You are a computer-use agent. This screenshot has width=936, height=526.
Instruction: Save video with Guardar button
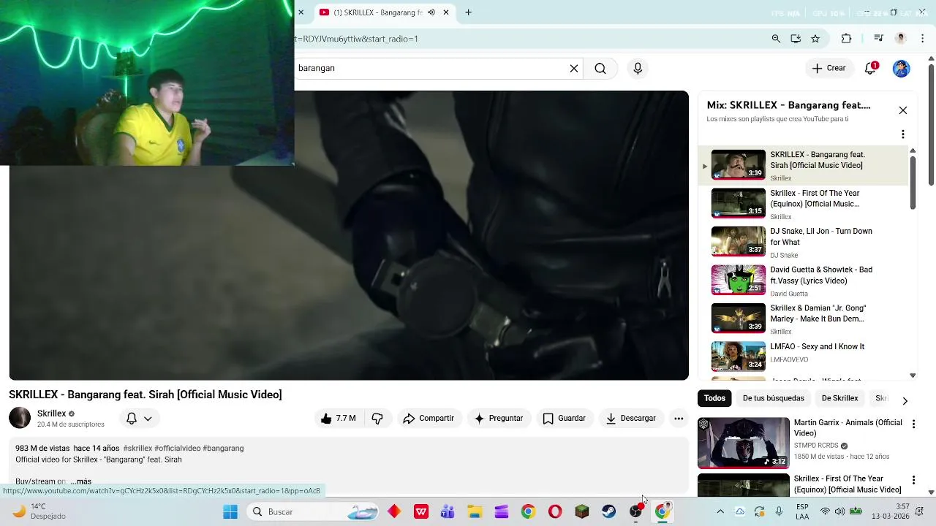click(x=564, y=419)
